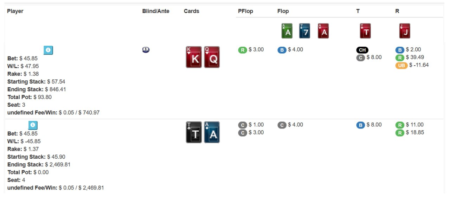The width and height of the screenshot is (450, 198).
Task: Click the green preflop raise $3.00 badge
Action: point(242,50)
